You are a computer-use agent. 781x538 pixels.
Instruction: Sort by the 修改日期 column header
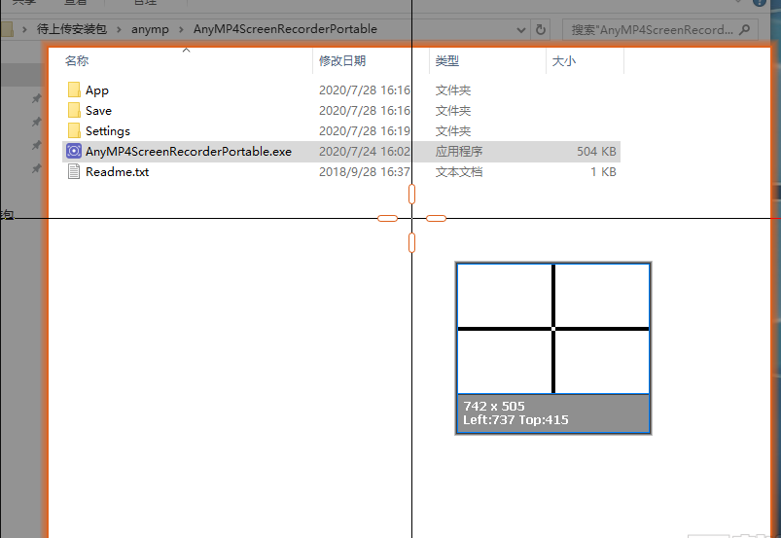tap(342, 60)
